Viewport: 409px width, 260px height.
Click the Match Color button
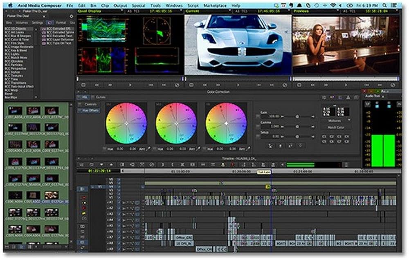335,127
